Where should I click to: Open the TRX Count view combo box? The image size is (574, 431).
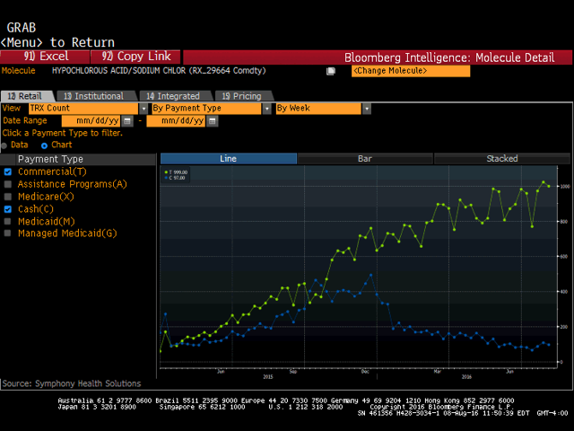[x=83, y=109]
